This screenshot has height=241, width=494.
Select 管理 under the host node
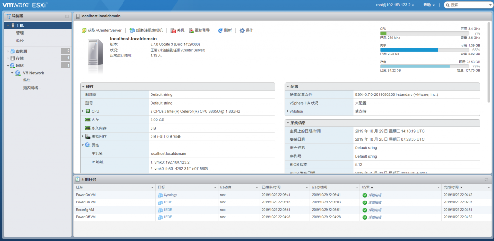point(20,33)
